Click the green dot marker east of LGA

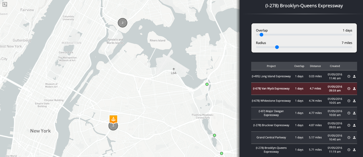click(x=207, y=84)
